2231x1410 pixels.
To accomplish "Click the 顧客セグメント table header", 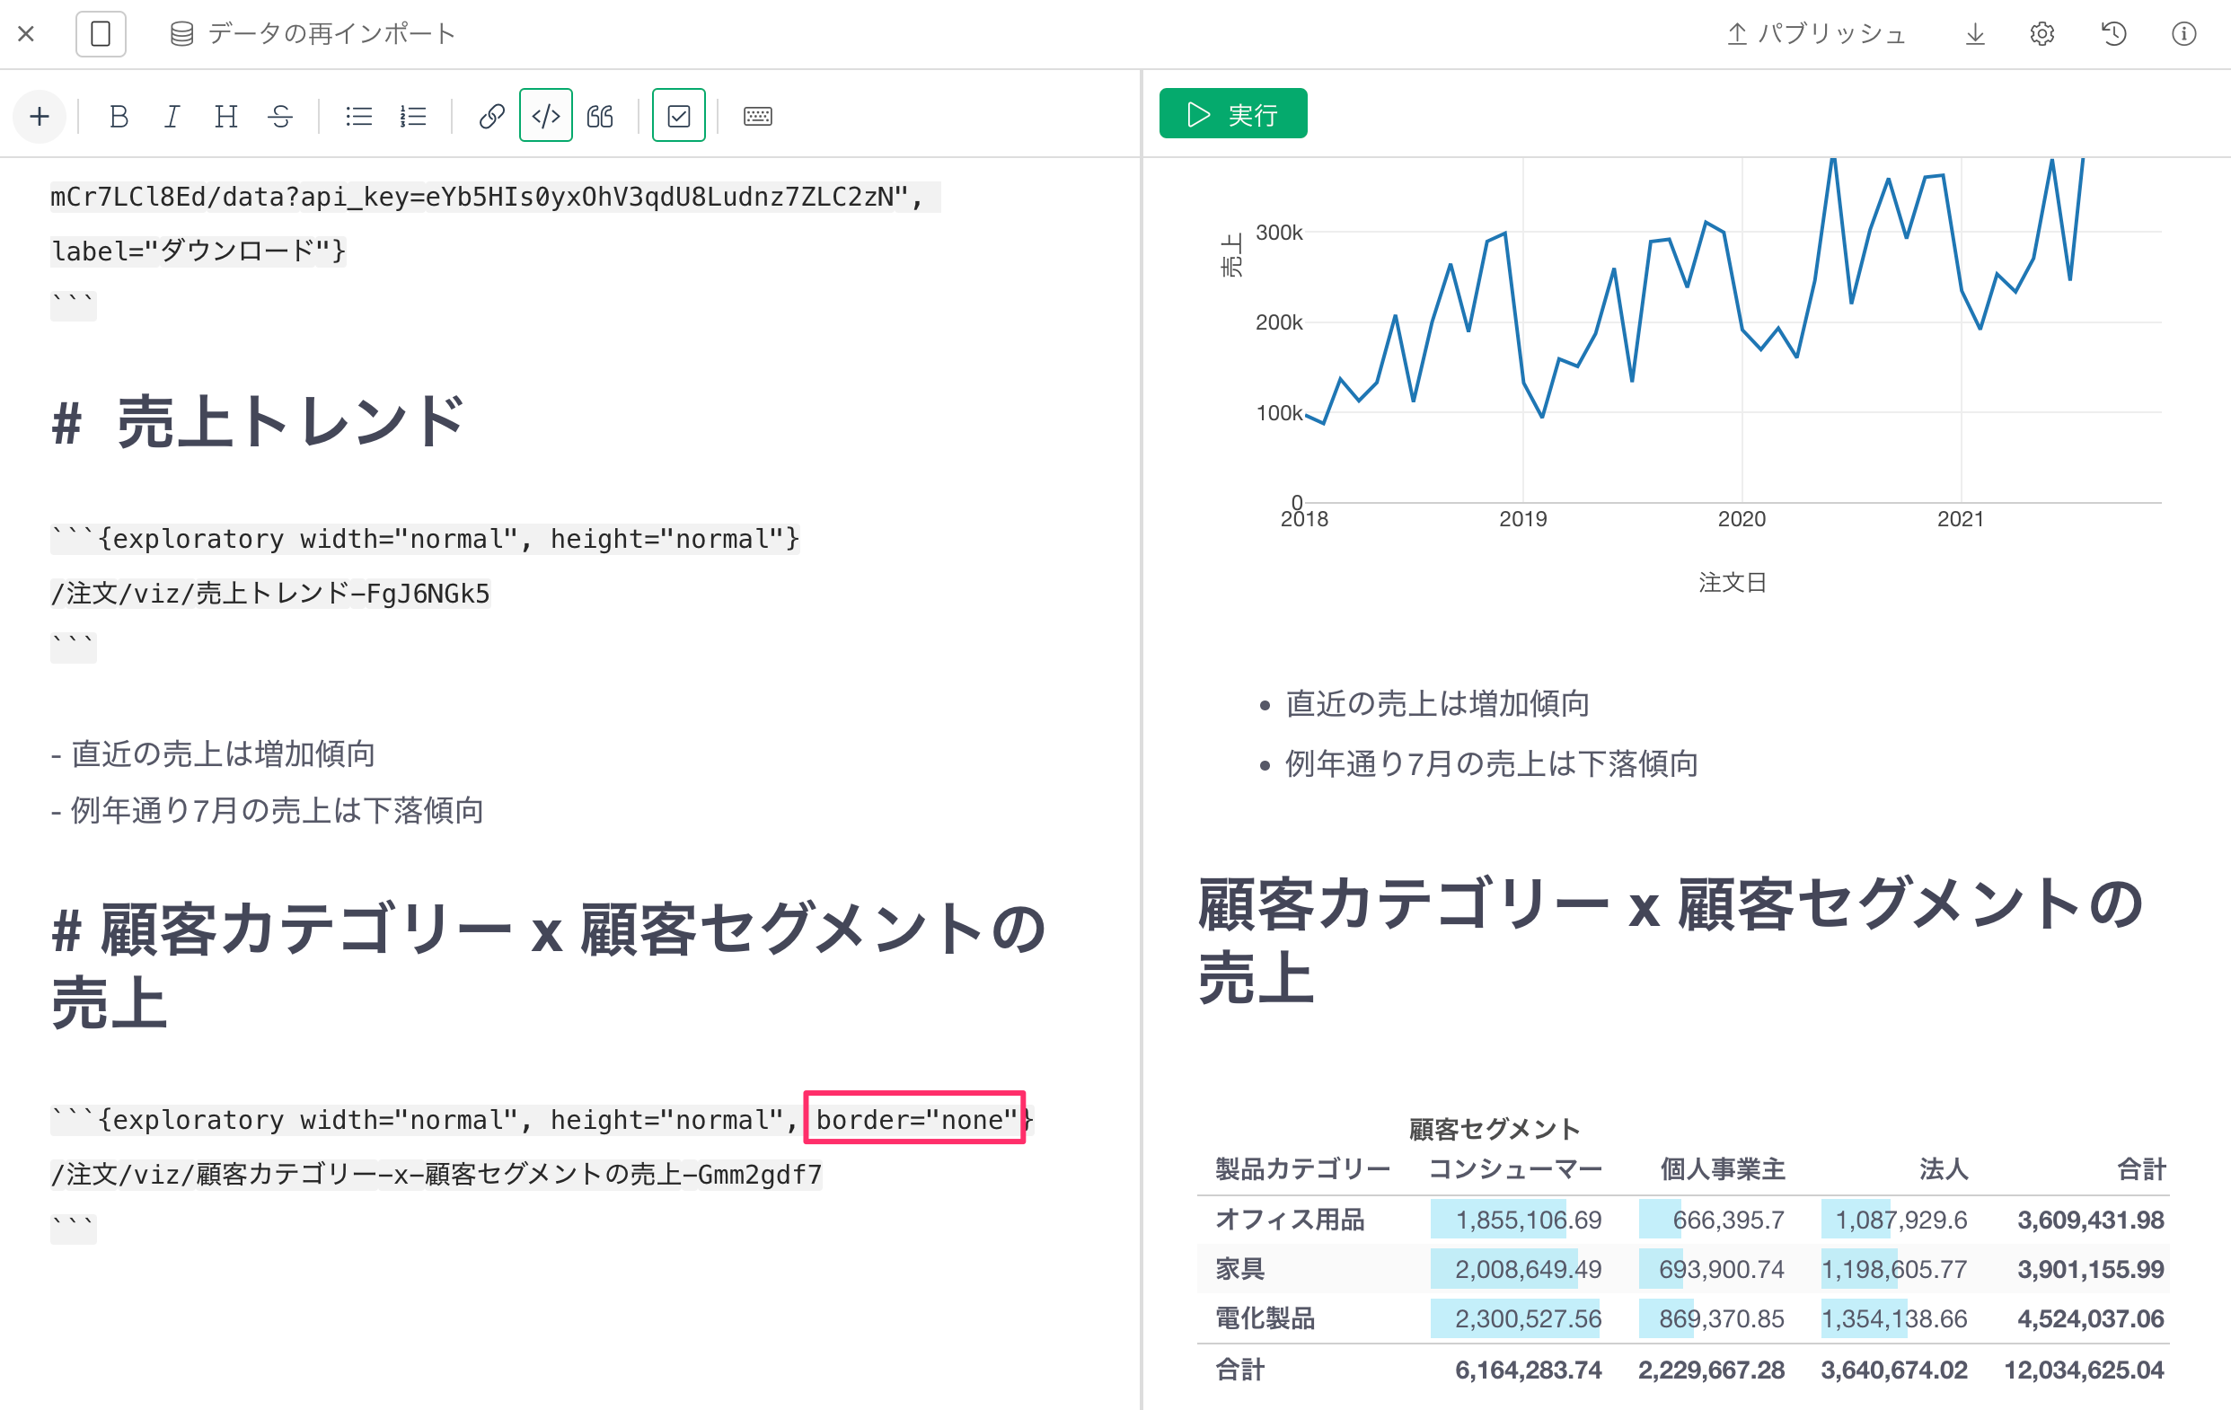I will pos(1495,1129).
